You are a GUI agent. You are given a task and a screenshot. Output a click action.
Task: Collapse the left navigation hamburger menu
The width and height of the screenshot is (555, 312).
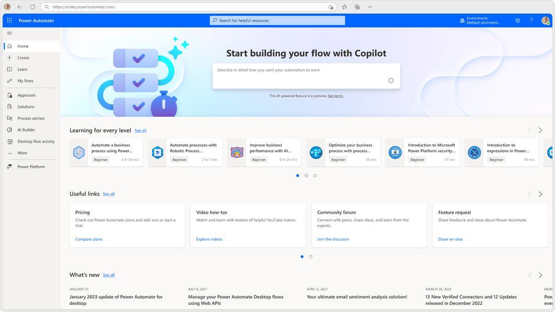click(x=10, y=33)
